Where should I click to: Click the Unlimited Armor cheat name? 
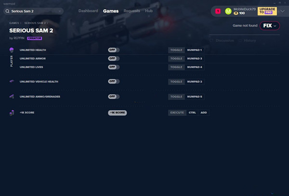(x=33, y=59)
